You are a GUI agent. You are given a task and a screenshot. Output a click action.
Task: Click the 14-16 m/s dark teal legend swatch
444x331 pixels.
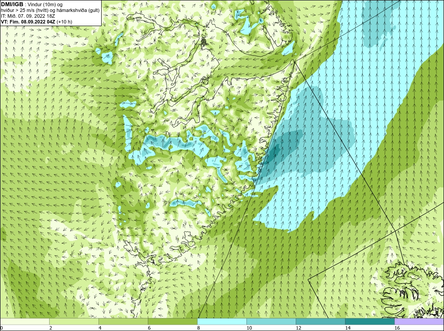point(369,321)
